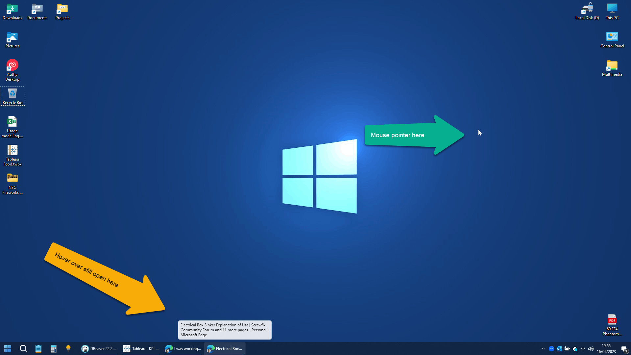Image resolution: width=631 pixels, height=355 pixels.
Task: Click the Electrical Box Sinker window tooltip
Action: (225, 330)
